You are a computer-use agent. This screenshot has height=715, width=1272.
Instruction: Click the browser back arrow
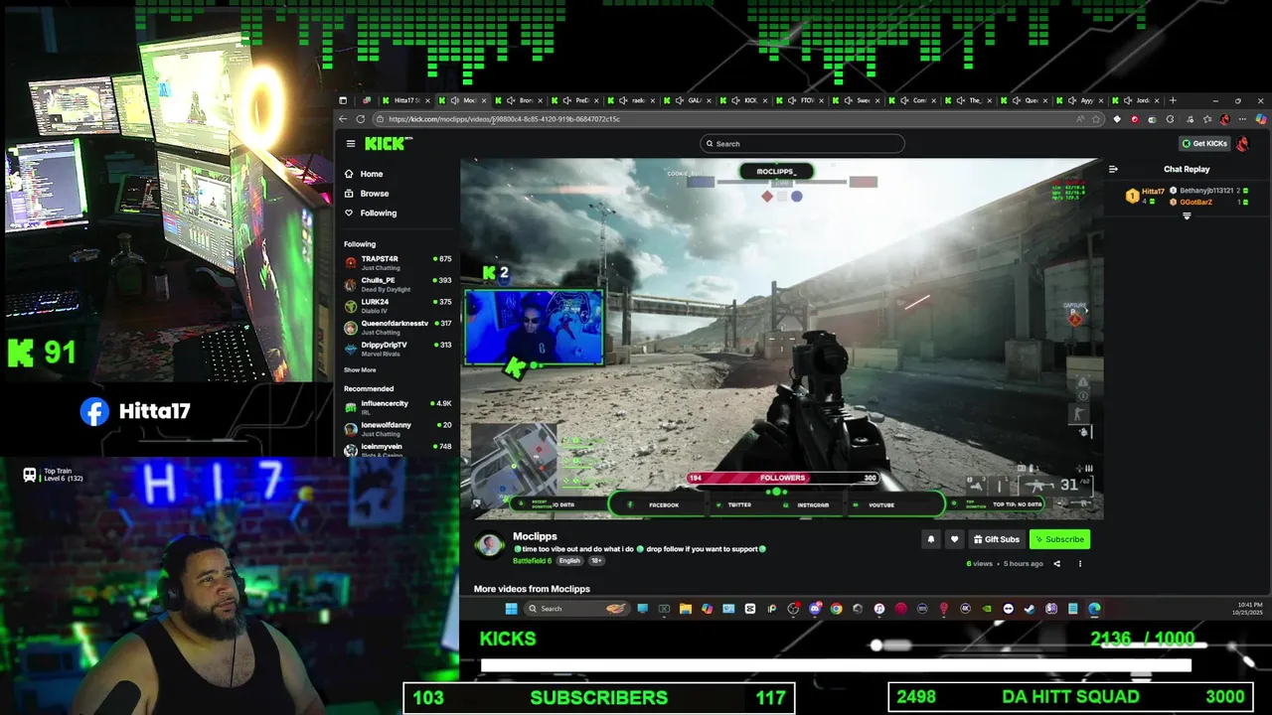tap(343, 119)
